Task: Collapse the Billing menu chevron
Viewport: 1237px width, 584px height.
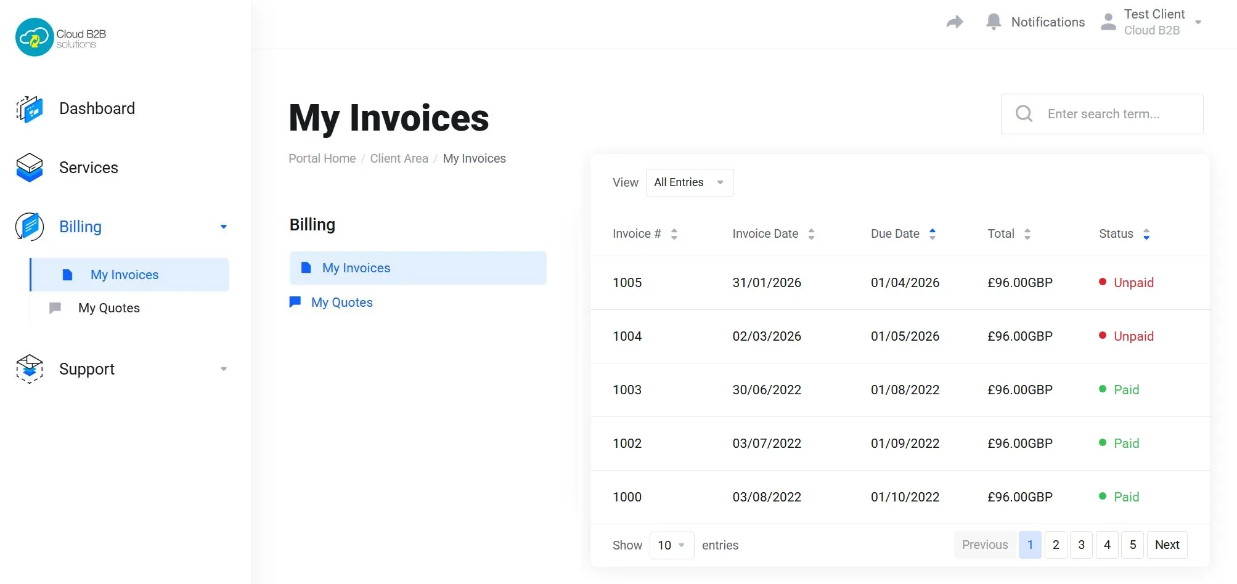Action: coord(224,227)
